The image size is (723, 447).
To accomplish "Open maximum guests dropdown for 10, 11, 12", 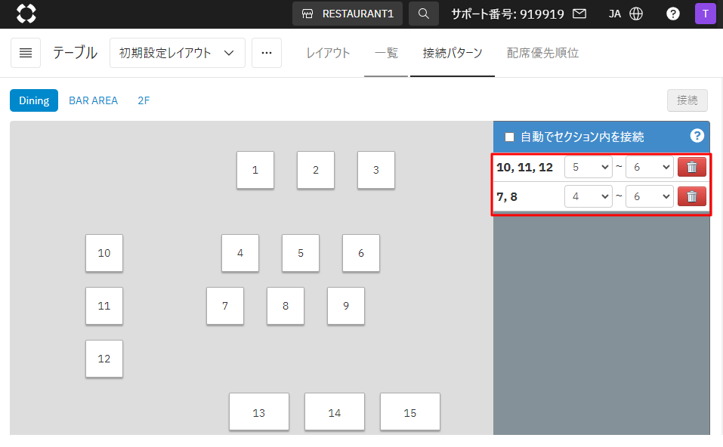I will pyautogui.click(x=649, y=167).
